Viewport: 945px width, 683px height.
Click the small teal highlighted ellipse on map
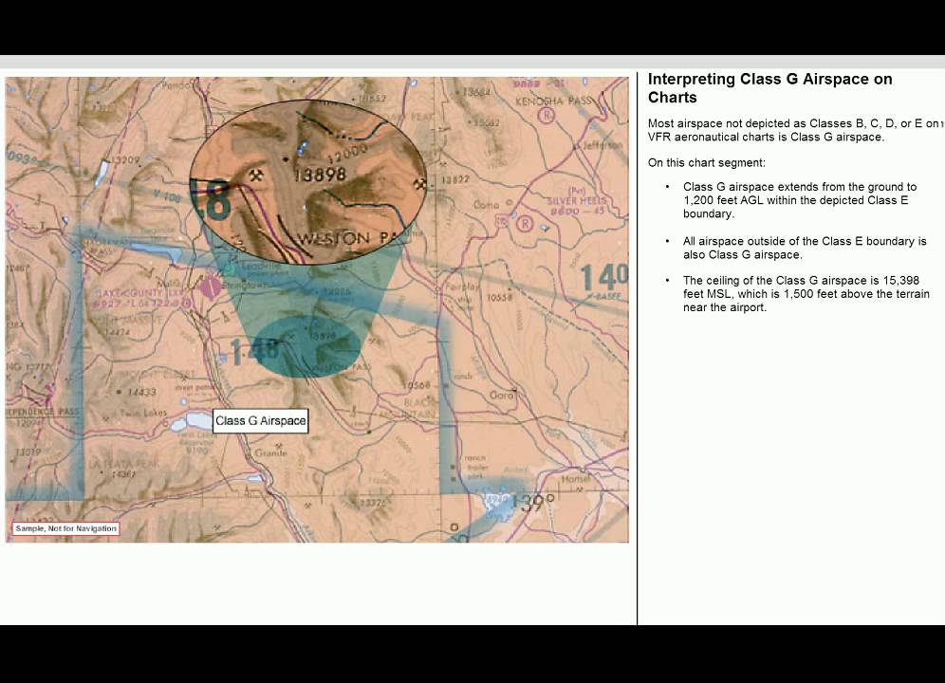point(308,346)
